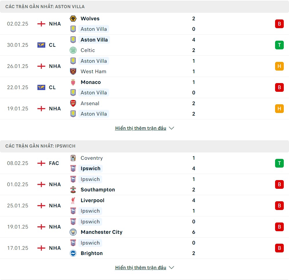Click the Manchester City crest icon
Screen dimensions: 289x280
point(73,232)
